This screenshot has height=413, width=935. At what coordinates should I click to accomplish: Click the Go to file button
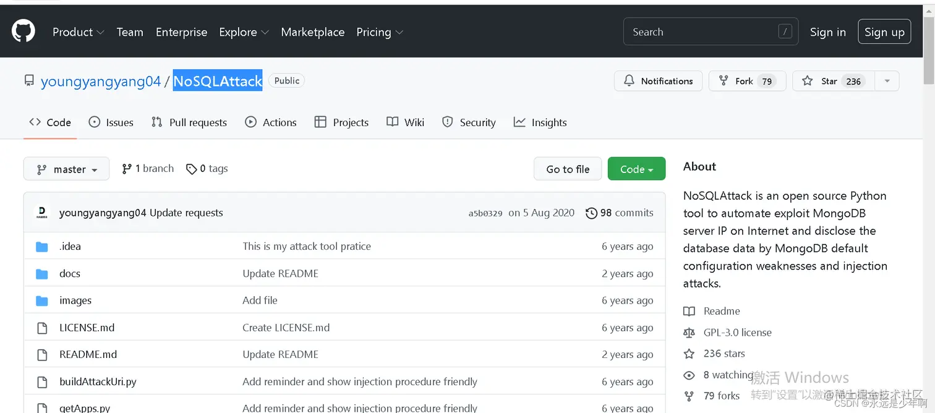coord(567,169)
